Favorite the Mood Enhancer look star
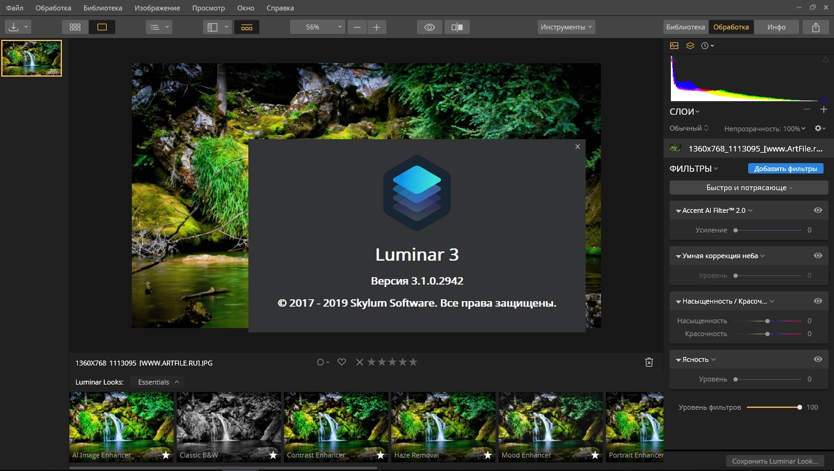This screenshot has height=471, width=834. point(595,455)
